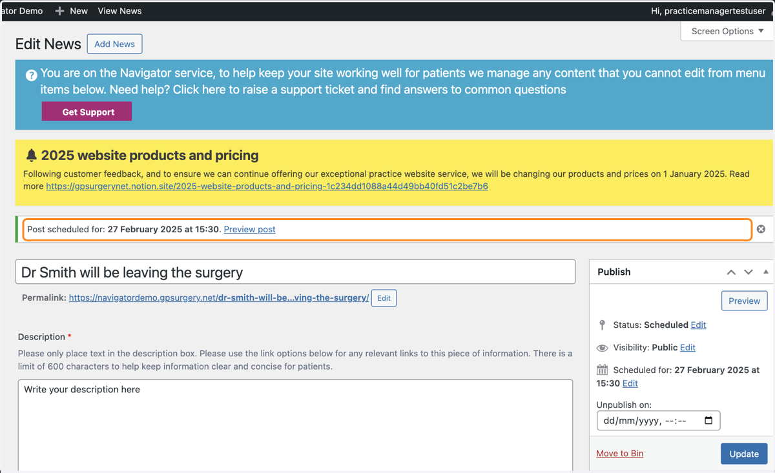This screenshot has width=775, height=473.
Task: Click the permalink Edit button
Action: coord(384,298)
